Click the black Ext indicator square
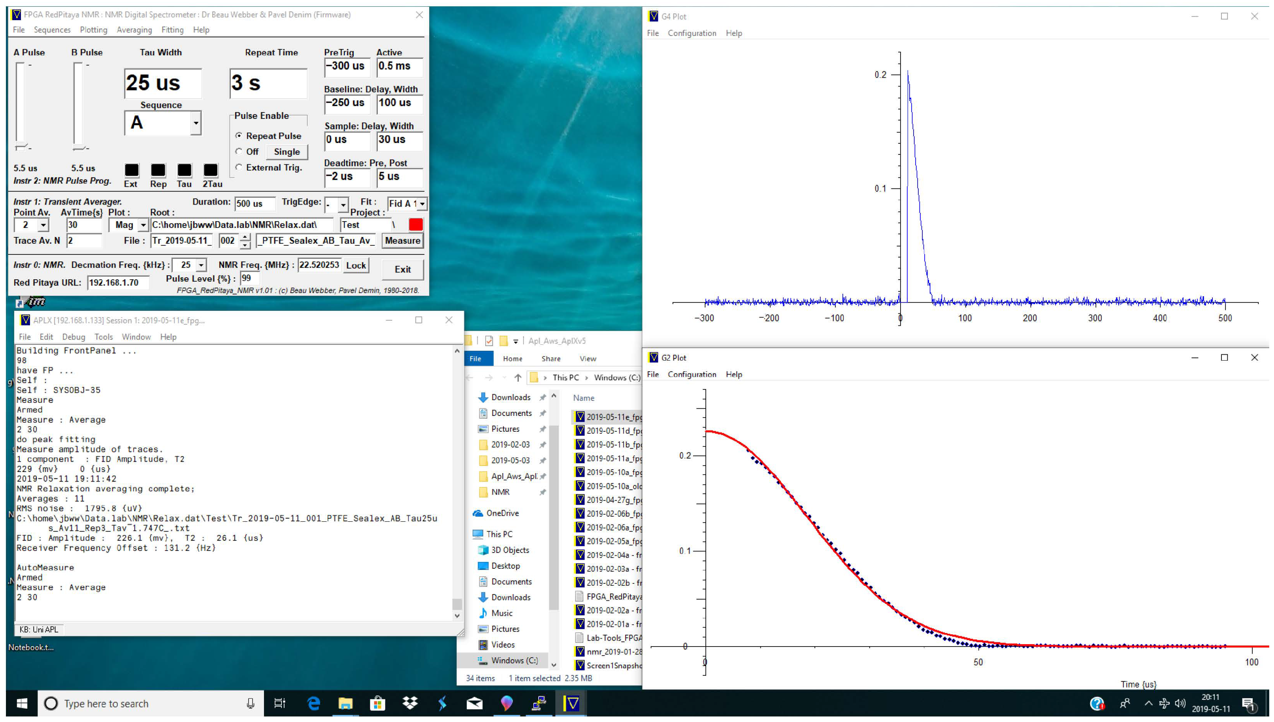This screenshot has height=722, width=1274. 132,170
